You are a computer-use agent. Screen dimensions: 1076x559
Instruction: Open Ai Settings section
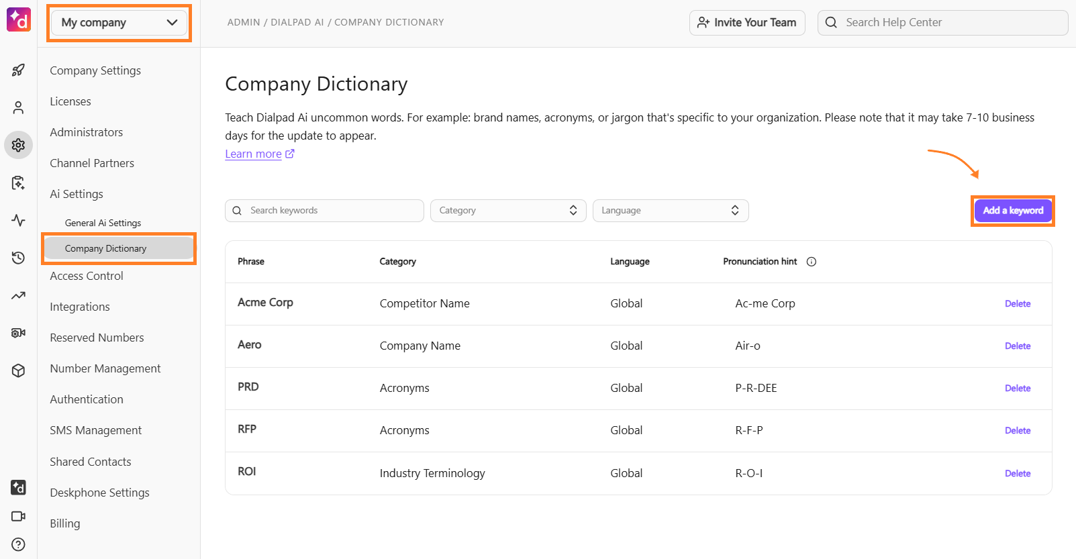77,194
